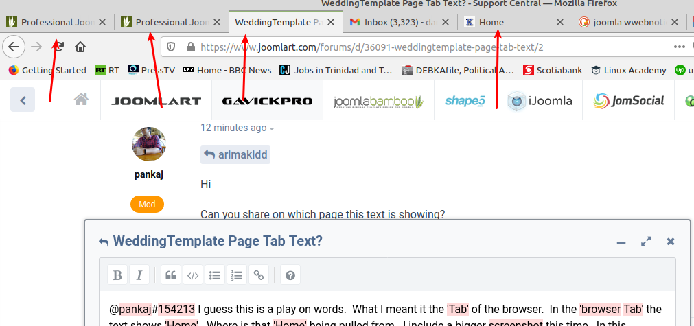This screenshot has height=326, width=694.
Task: Open the JomSocial logo link
Action: [x=629, y=101]
